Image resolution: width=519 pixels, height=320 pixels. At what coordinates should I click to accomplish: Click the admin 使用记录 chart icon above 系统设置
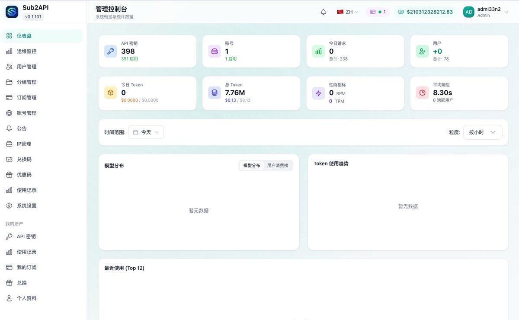tap(9, 190)
